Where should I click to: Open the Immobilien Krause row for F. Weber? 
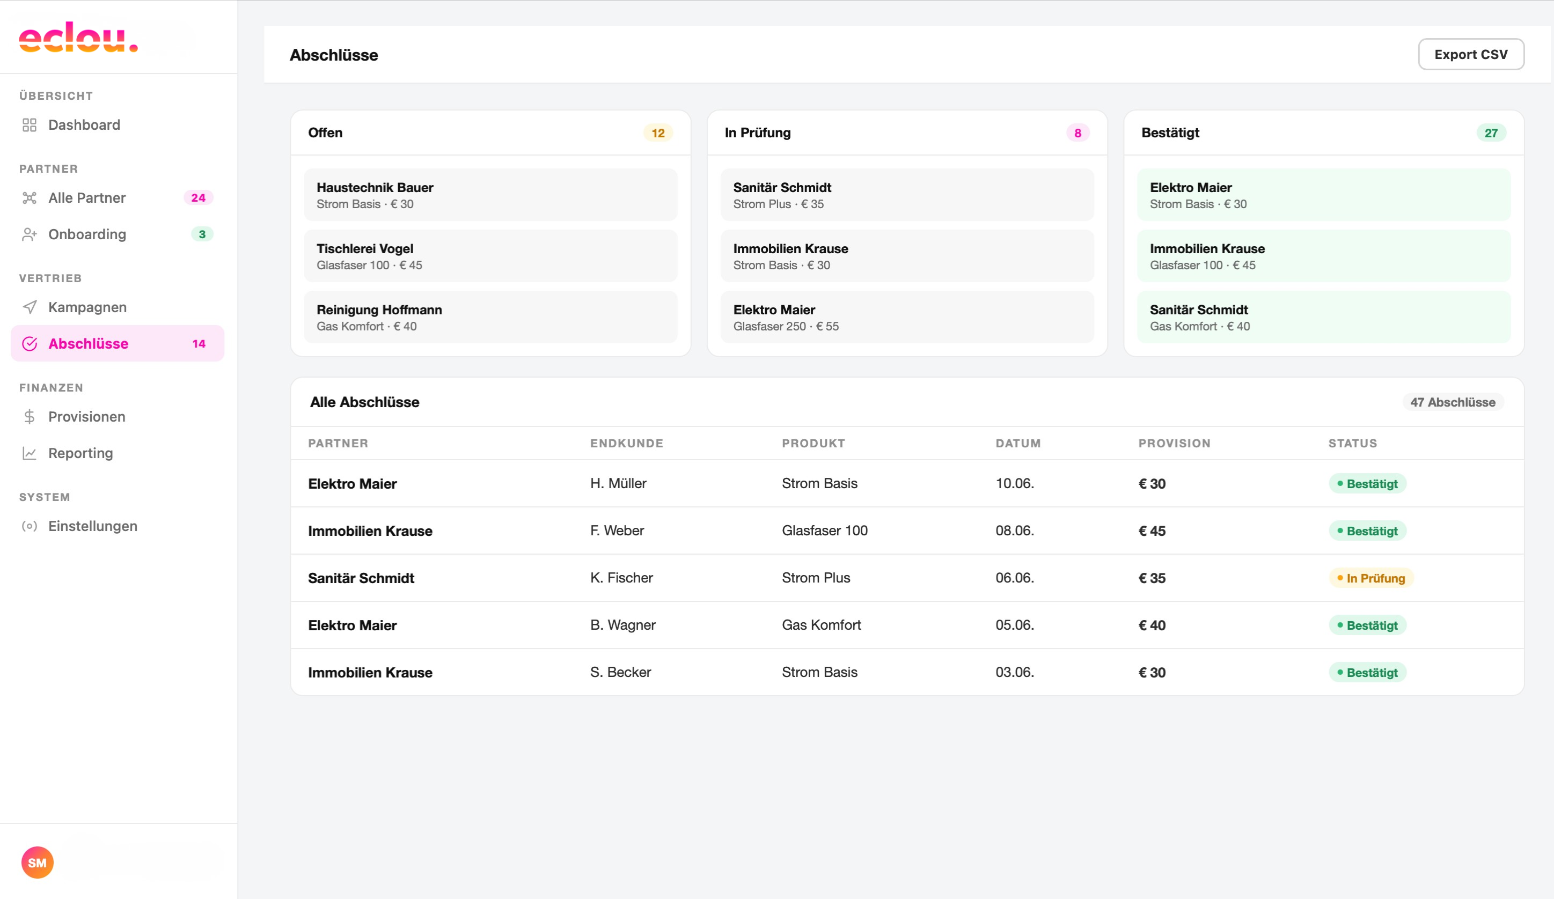click(907, 531)
